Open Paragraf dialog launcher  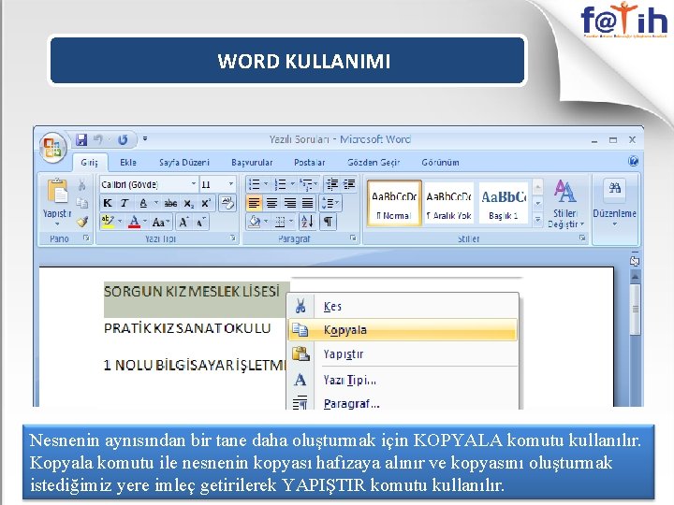[x=353, y=238]
